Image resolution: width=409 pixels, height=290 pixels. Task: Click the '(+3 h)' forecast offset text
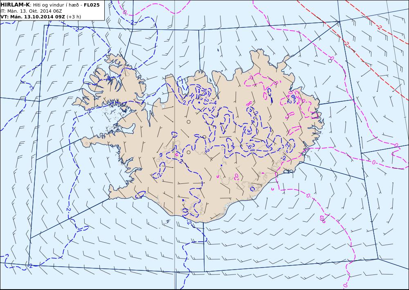tap(74, 17)
